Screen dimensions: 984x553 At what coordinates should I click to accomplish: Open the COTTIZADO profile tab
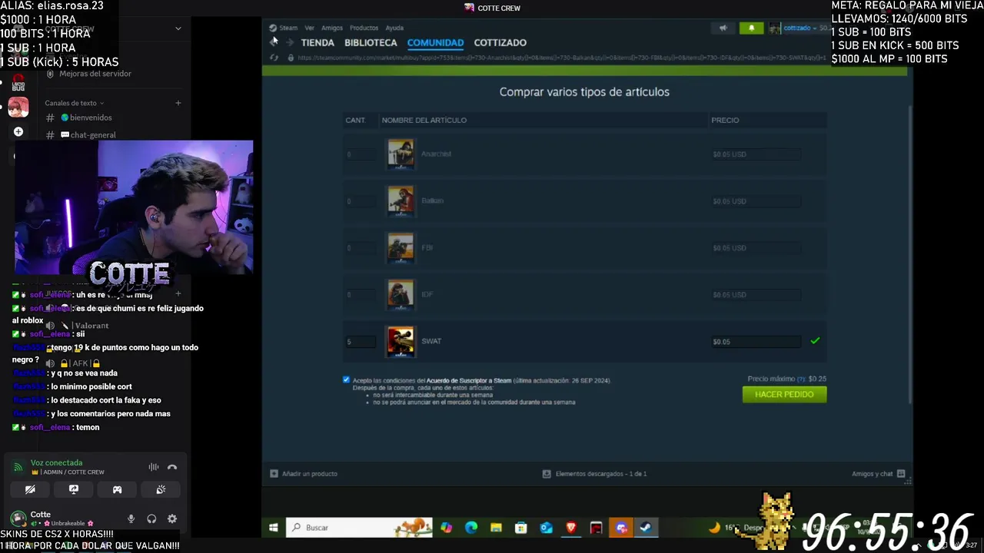[500, 42]
